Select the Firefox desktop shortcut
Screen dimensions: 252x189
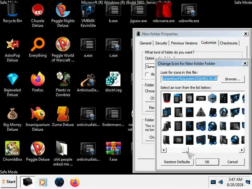(37, 82)
